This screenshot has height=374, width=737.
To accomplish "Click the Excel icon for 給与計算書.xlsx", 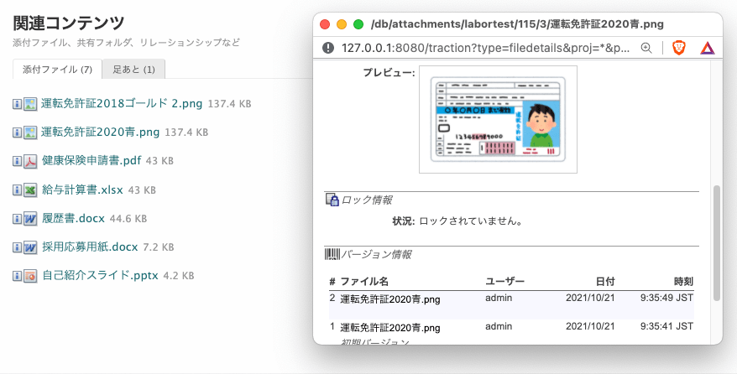I will point(29,190).
